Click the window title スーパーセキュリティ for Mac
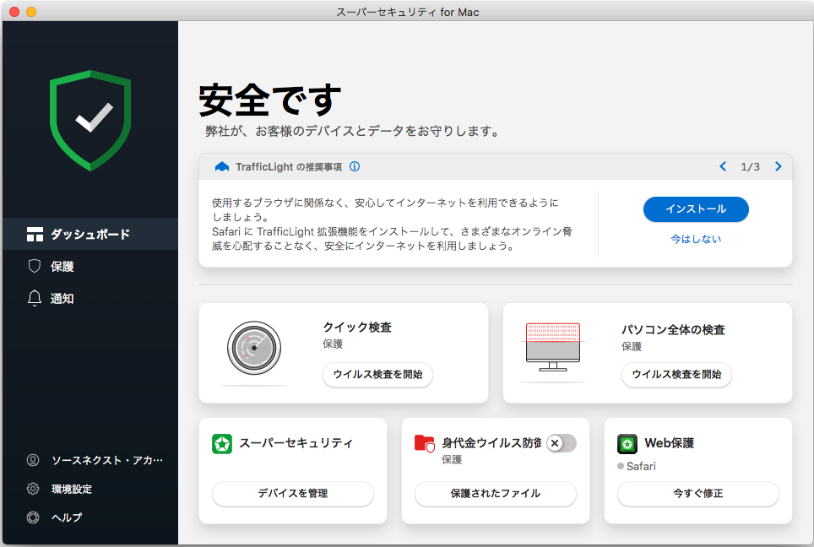 click(408, 12)
